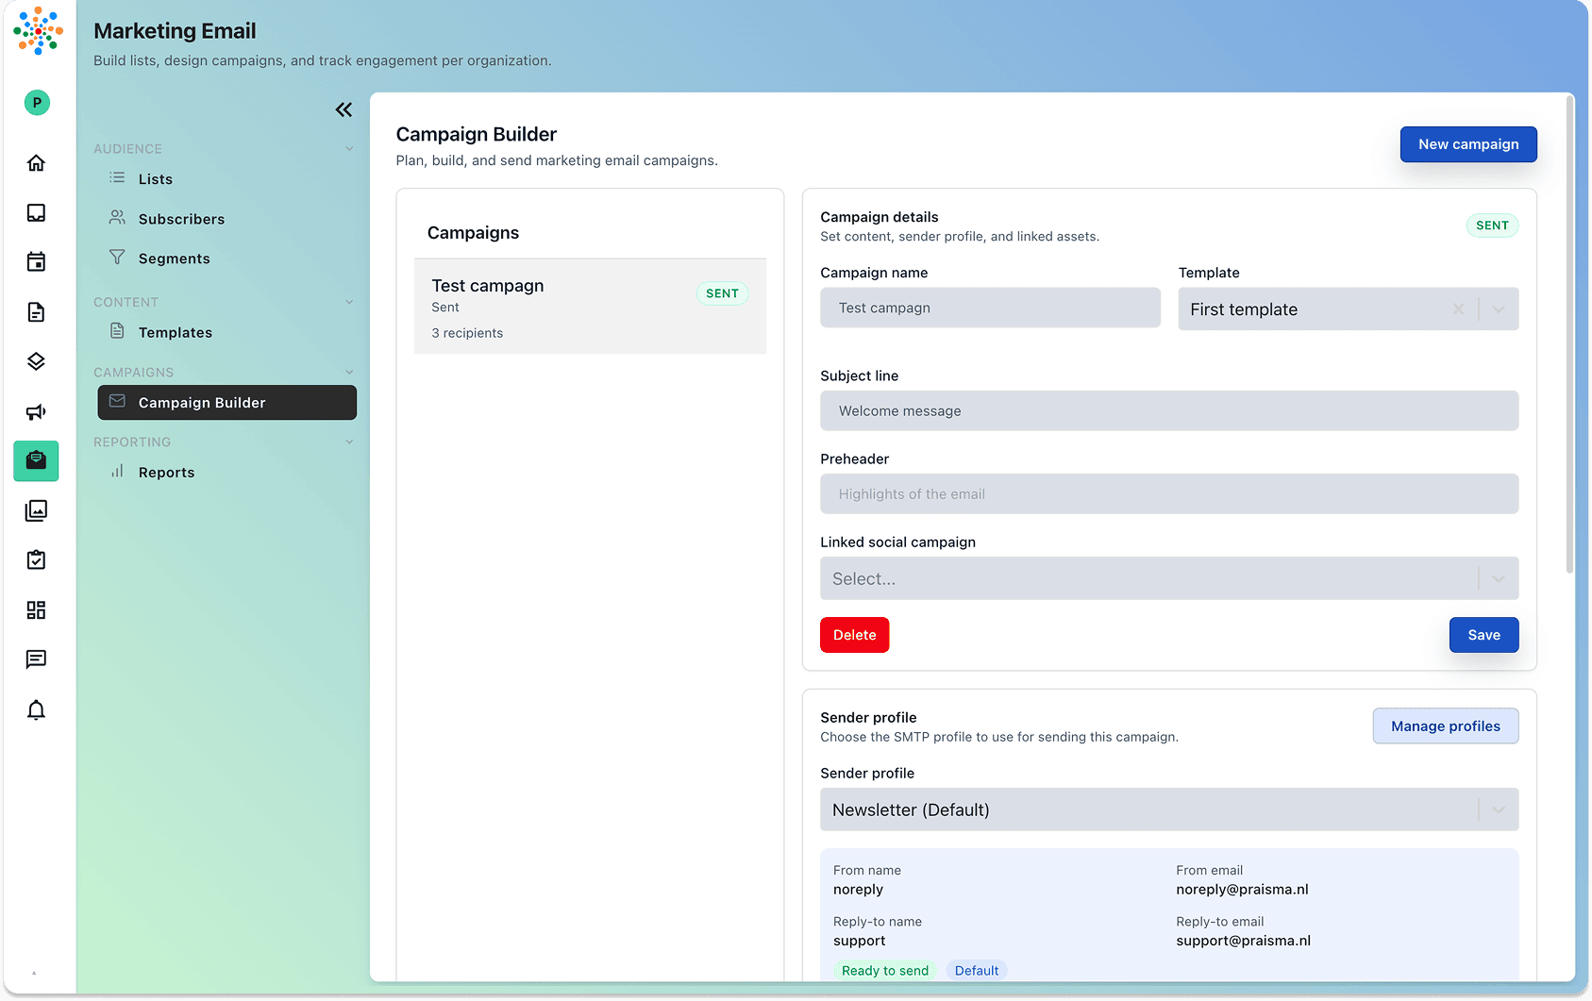1592x1001 pixels.
Task: Click the Subject line input field
Action: point(1168,411)
